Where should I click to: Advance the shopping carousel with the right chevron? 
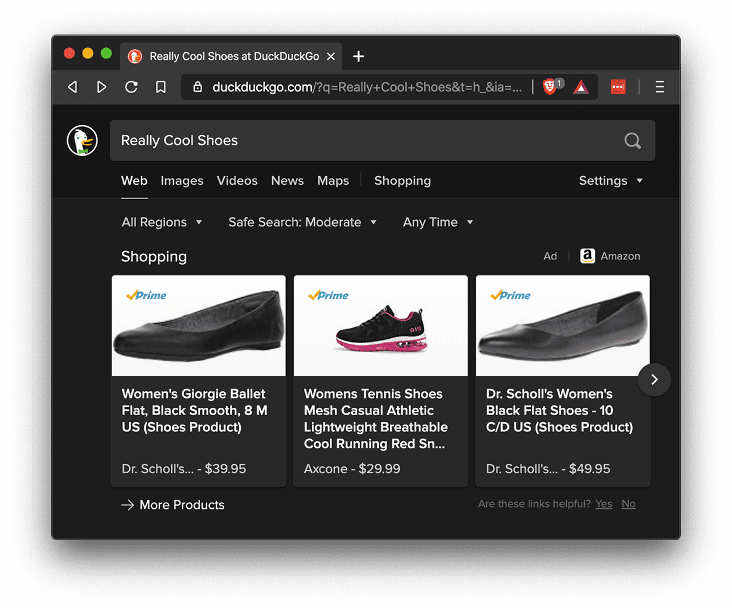click(x=654, y=379)
